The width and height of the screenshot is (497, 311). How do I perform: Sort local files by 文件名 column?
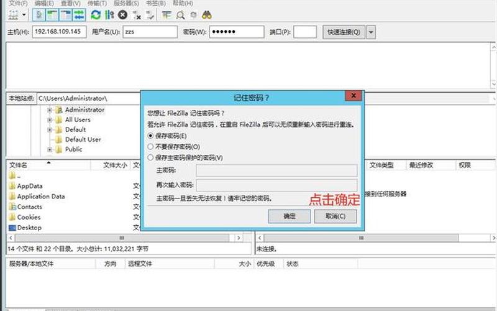click(48, 165)
